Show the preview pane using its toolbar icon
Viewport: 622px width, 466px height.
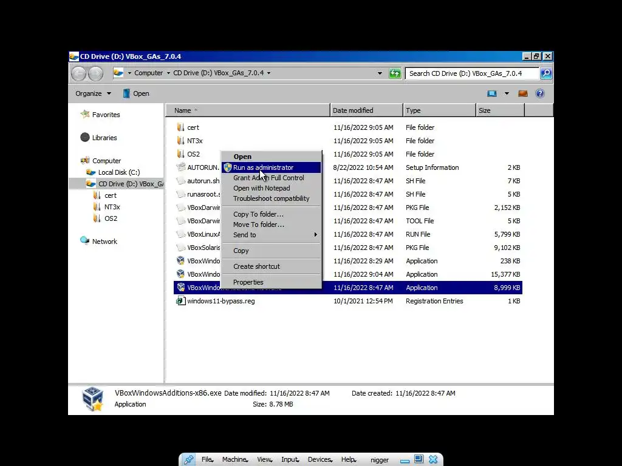tap(523, 93)
